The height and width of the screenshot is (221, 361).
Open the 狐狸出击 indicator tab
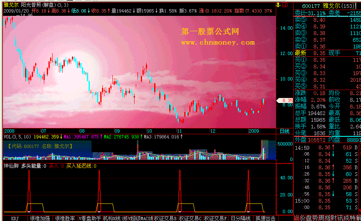tap(265, 218)
